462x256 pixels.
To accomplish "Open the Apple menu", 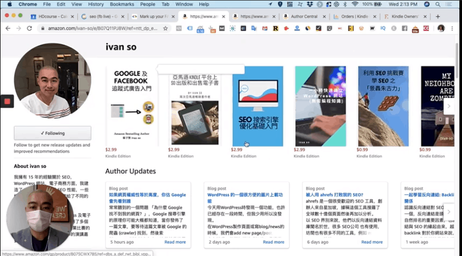I will (9, 4).
